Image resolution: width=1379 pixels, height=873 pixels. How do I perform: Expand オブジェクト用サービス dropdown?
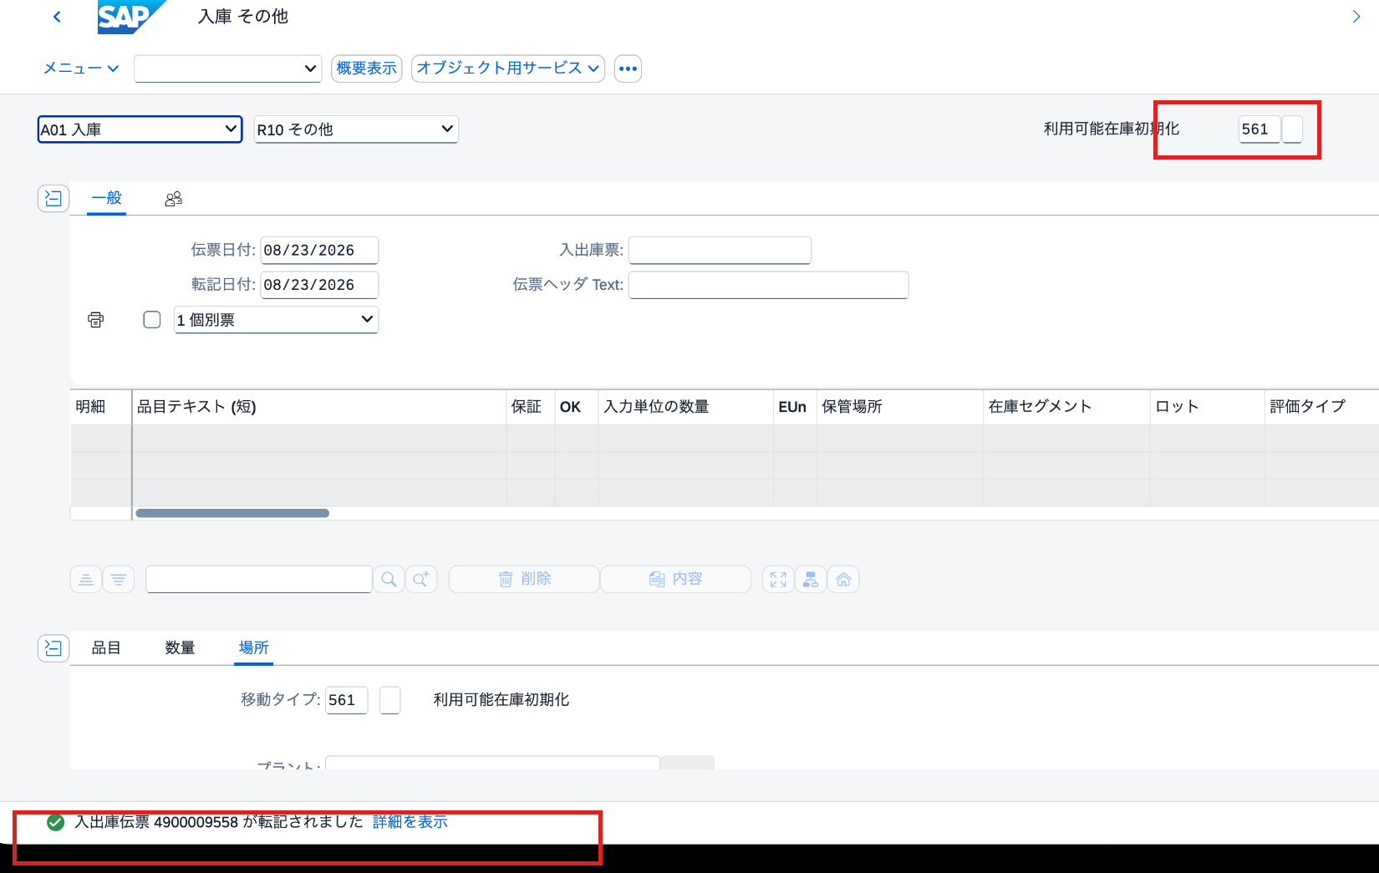pos(508,69)
